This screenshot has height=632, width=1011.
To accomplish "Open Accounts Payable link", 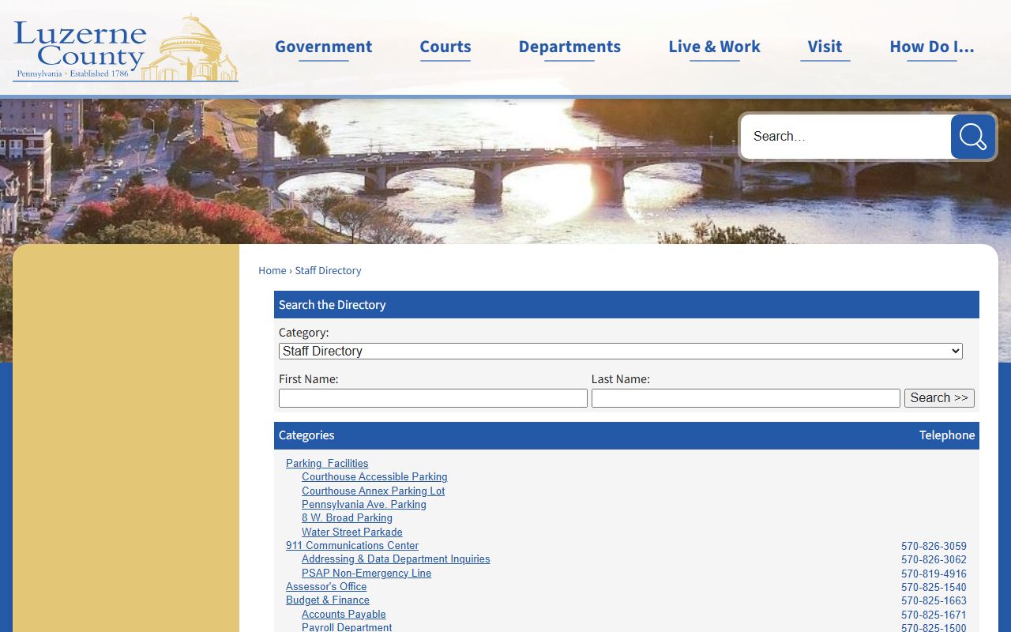I will [344, 614].
